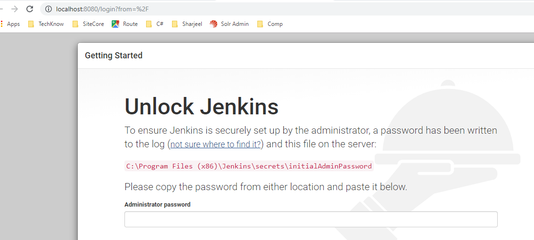
Task: Reload the page with refresh icon
Action: tap(30, 9)
